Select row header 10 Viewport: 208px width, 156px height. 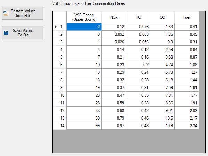point(60,95)
